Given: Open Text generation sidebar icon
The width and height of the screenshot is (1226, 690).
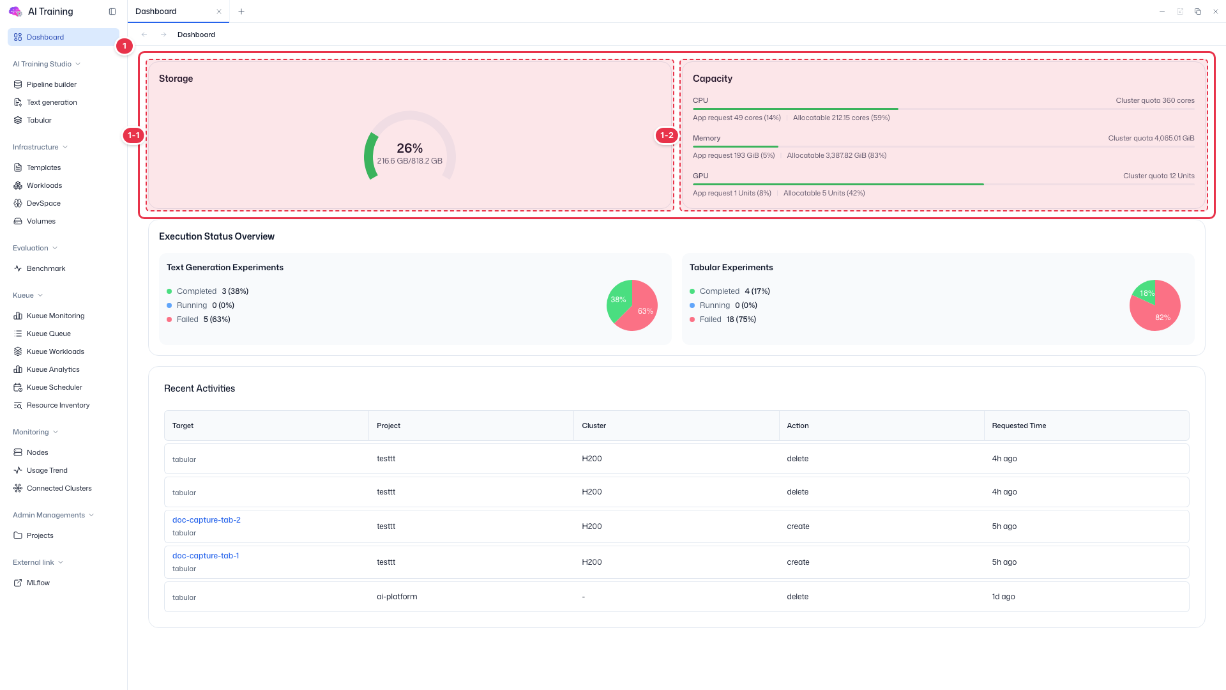Looking at the screenshot, I should (x=18, y=102).
